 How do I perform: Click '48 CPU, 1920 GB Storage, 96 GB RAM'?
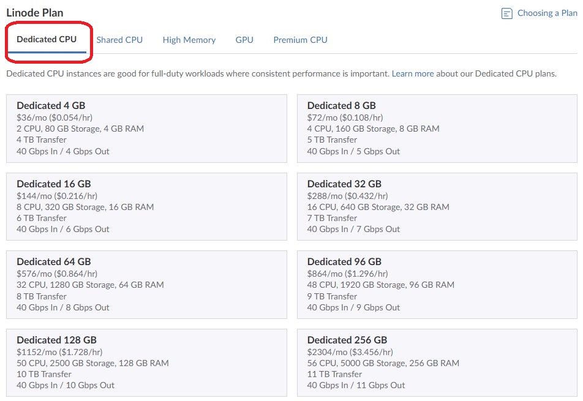point(381,285)
